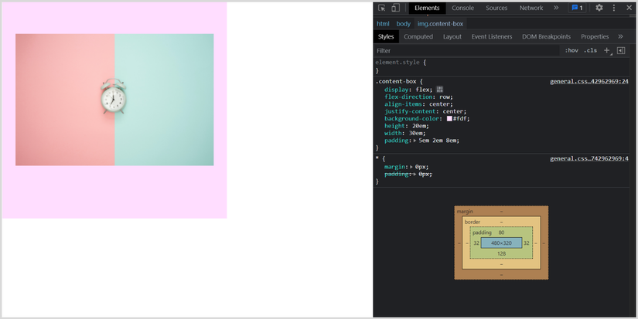Switch to the Elements tab
The width and height of the screenshot is (638, 319).
tap(427, 8)
